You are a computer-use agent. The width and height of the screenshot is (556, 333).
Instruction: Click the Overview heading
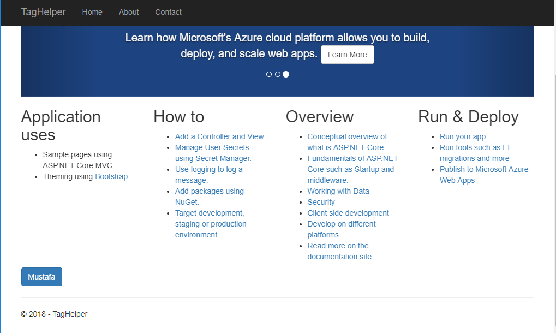coord(320,117)
